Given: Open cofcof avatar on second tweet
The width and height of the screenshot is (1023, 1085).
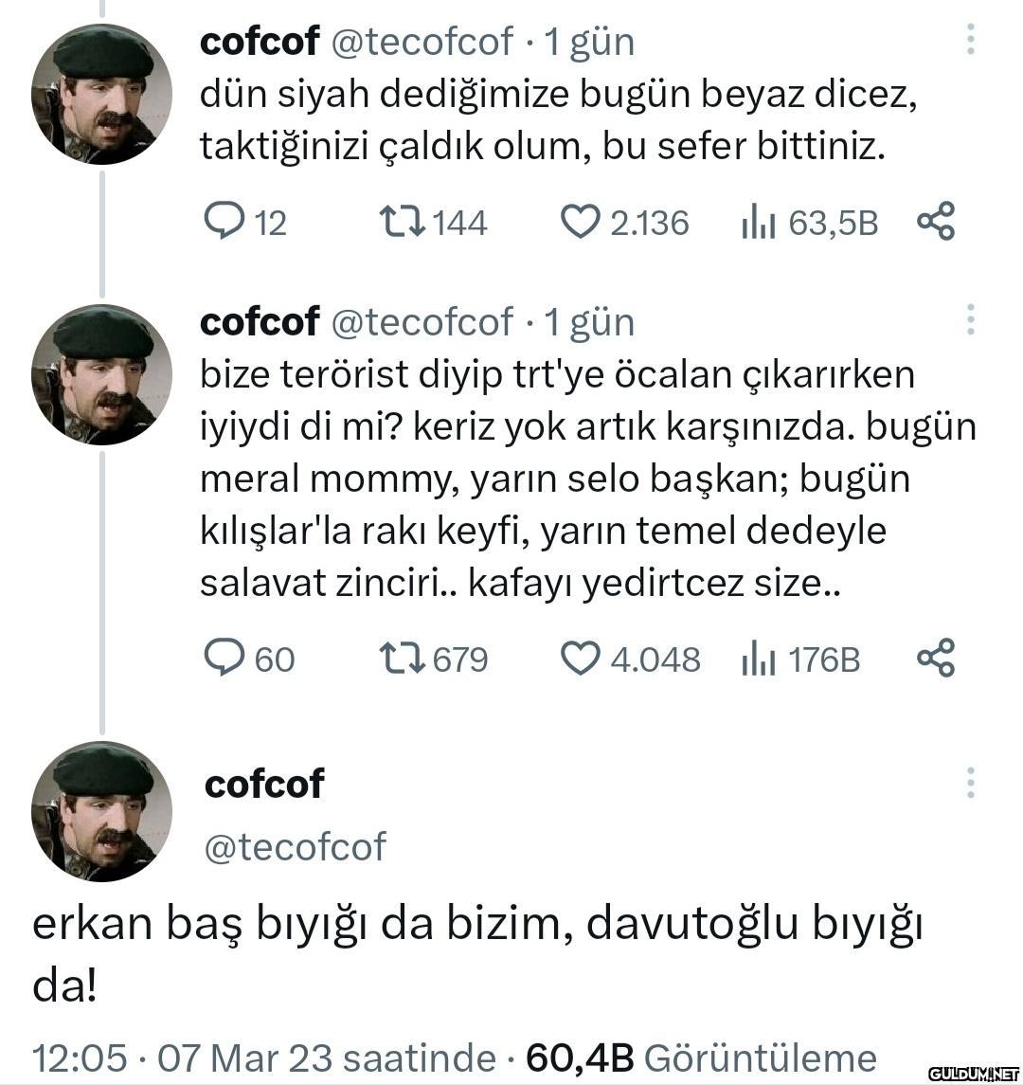Looking at the screenshot, I should click(101, 374).
